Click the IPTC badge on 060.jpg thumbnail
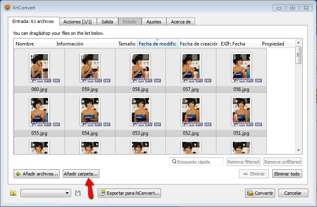The height and width of the screenshot is (207, 317). (x=48, y=80)
